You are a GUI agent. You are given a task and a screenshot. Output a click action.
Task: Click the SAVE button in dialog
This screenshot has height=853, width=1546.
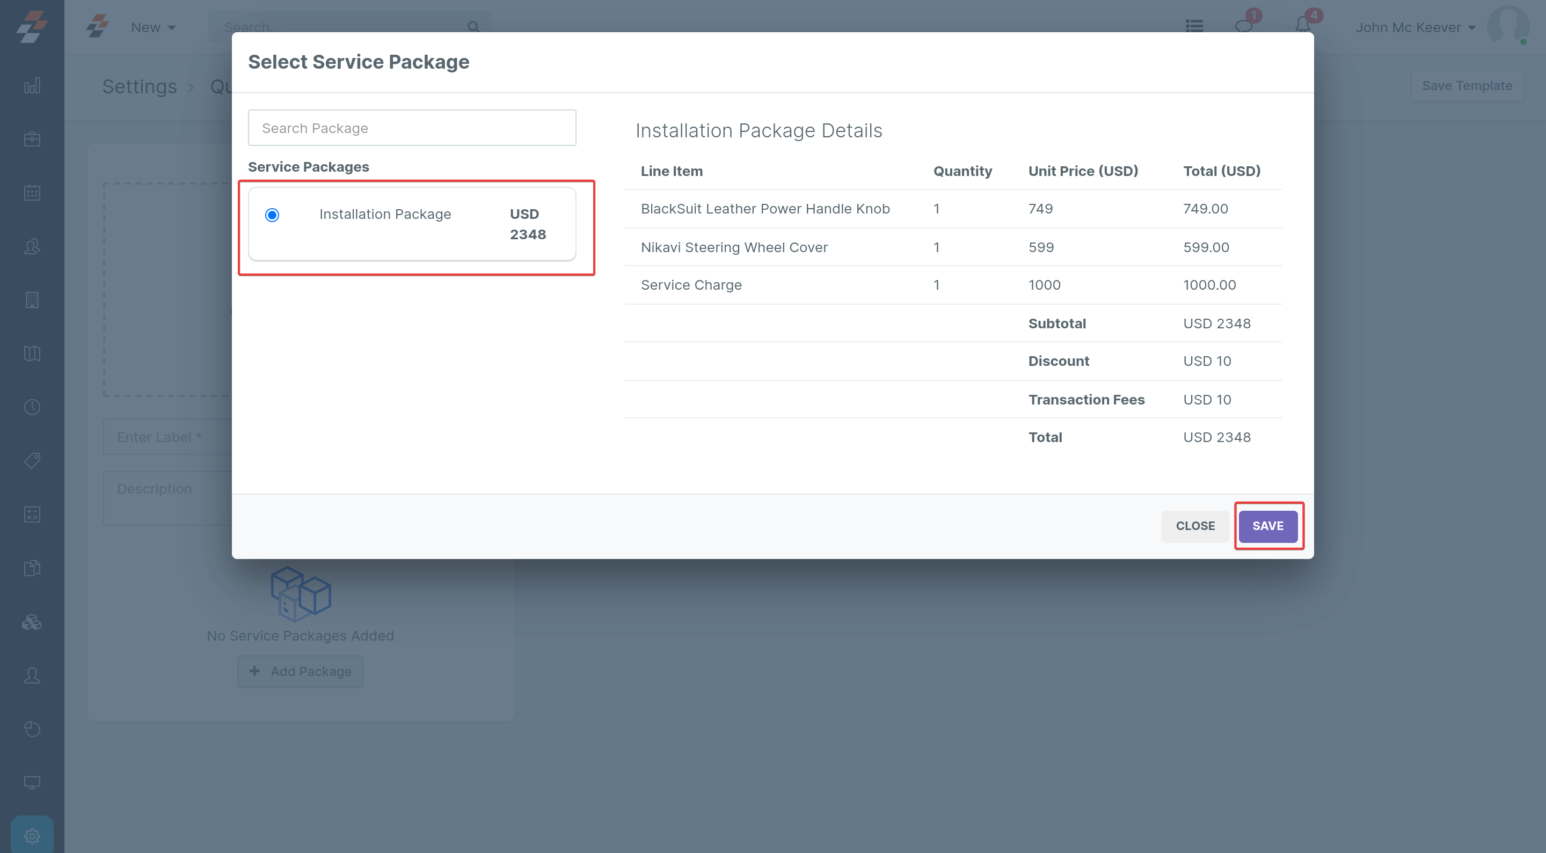point(1267,525)
